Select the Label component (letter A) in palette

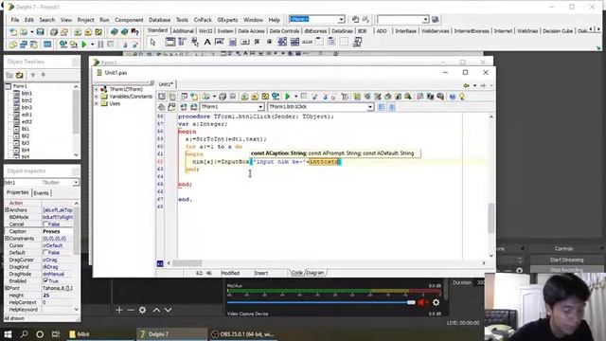pyautogui.click(x=207, y=42)
